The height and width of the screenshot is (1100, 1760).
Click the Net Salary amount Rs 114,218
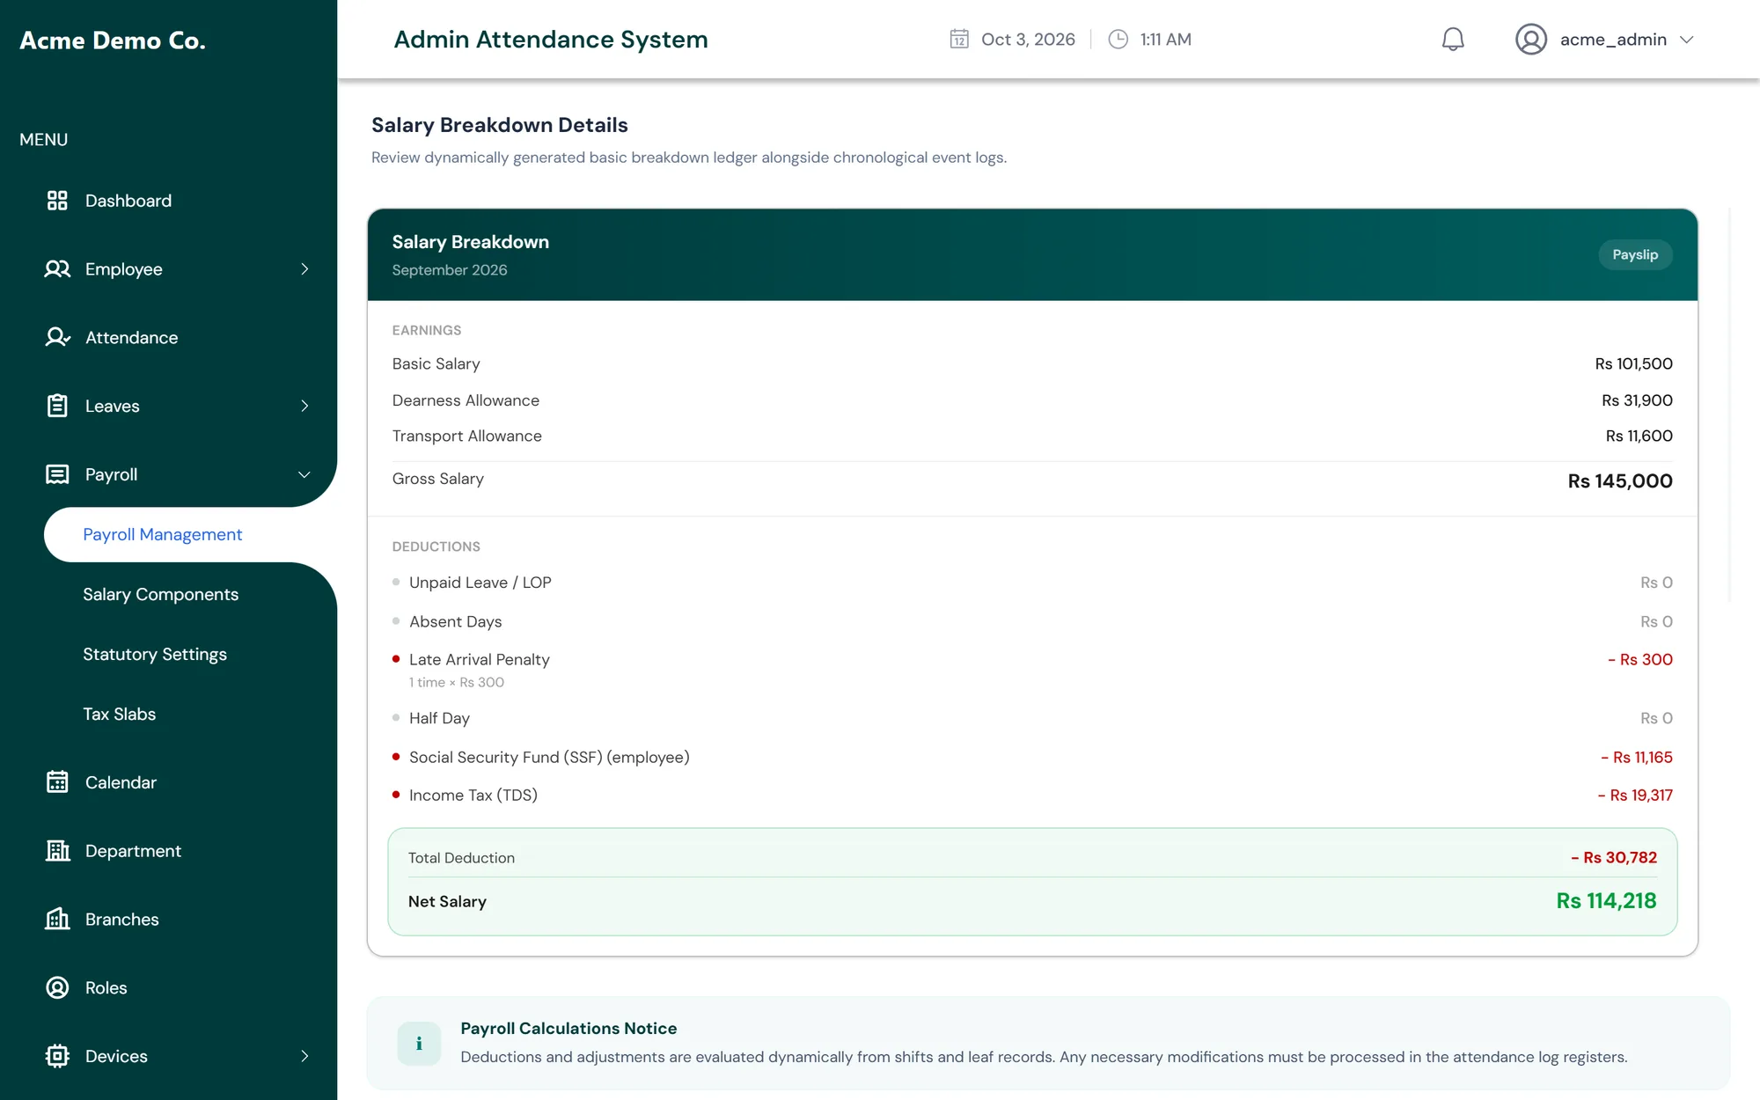pyautogui.click(x=1606, y=901)
